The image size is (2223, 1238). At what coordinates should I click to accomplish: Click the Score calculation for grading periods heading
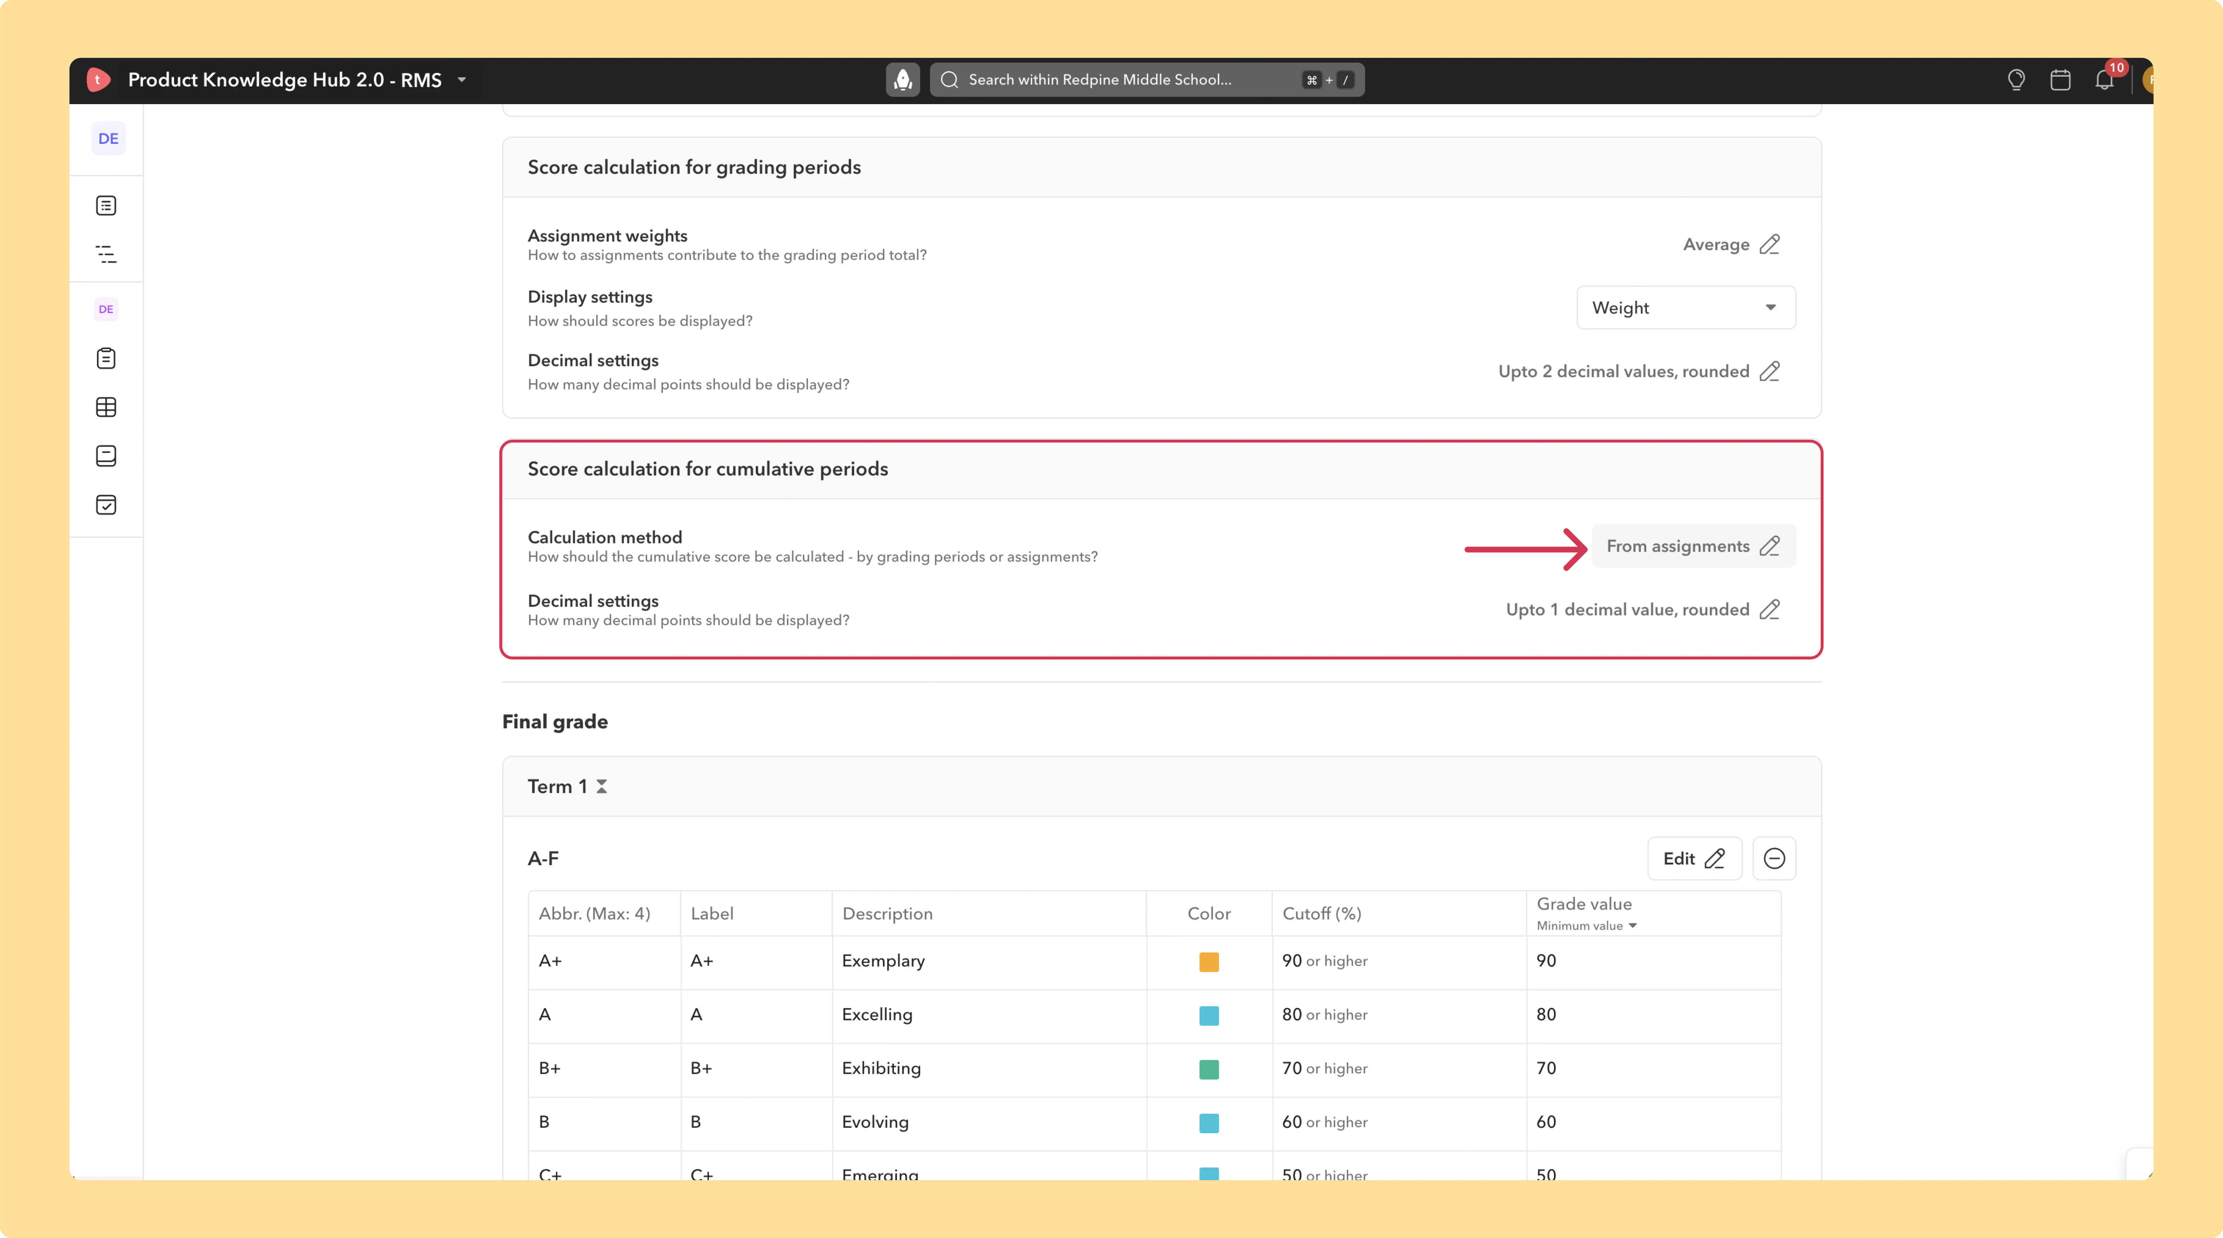click(695, 167)
